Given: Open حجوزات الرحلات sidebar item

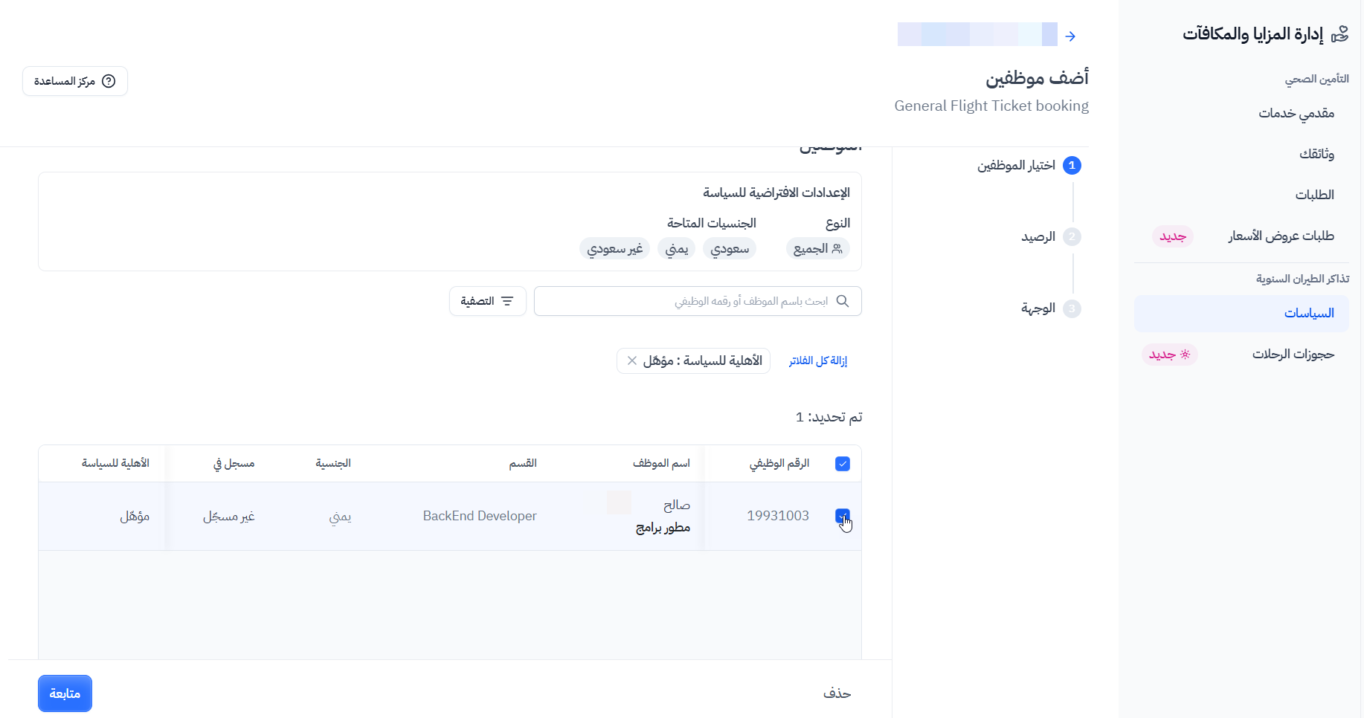Looking at the screenshot, I should (1293, 354).
